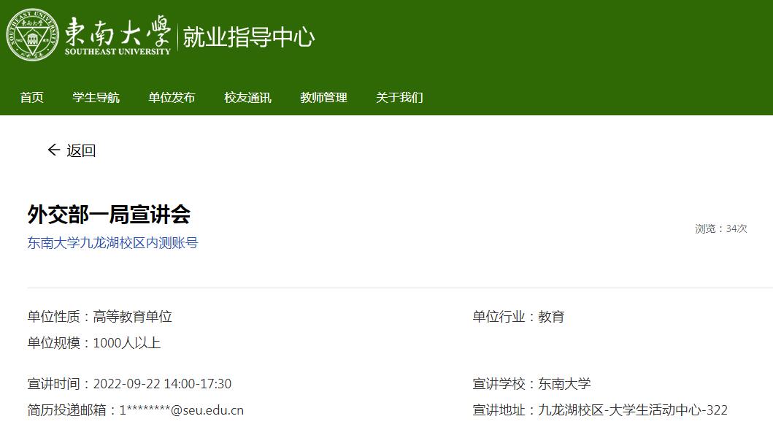Select the 单位发布 navigation item

(x=172, y=98)
